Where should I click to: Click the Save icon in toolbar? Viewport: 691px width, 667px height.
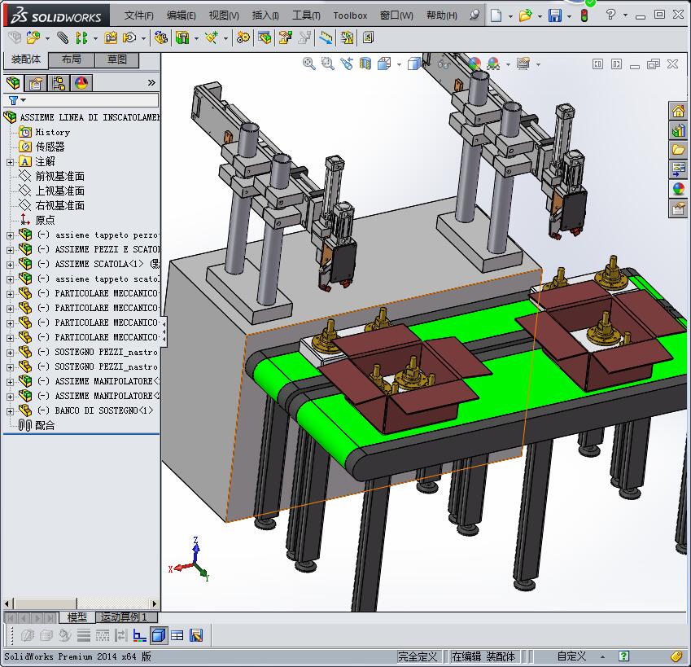pos(554,15)
